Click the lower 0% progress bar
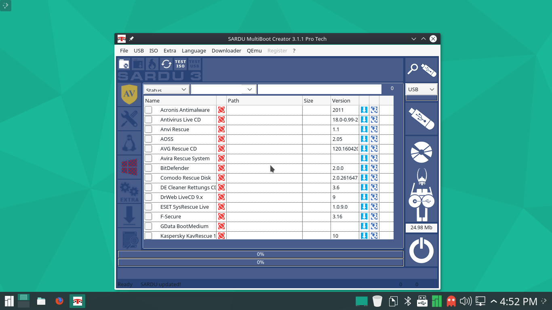This screenshot has height=310, width=552. tap(261, 262)
